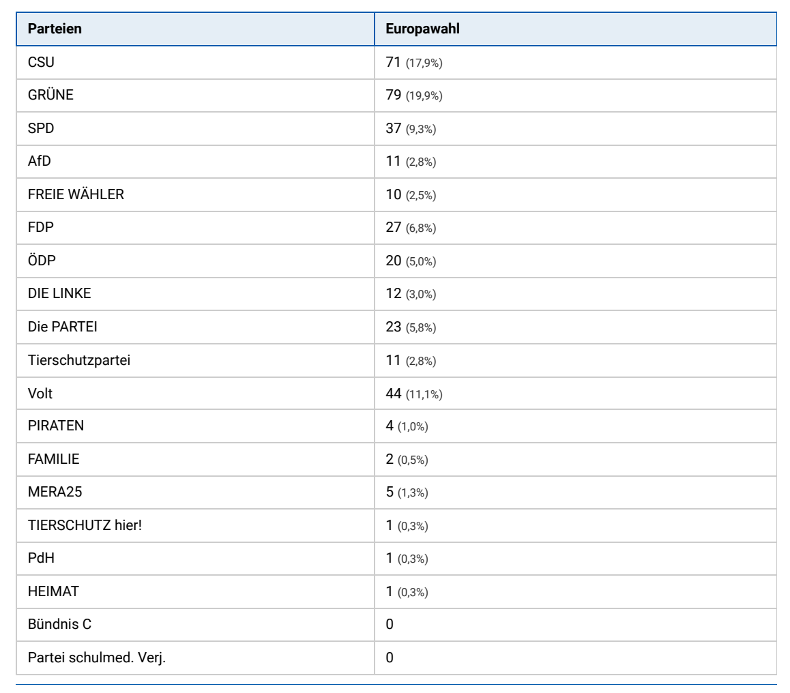Select the AfD party name cell
The height and width of the screenshot is (693, 790).
tap(196, 162)
